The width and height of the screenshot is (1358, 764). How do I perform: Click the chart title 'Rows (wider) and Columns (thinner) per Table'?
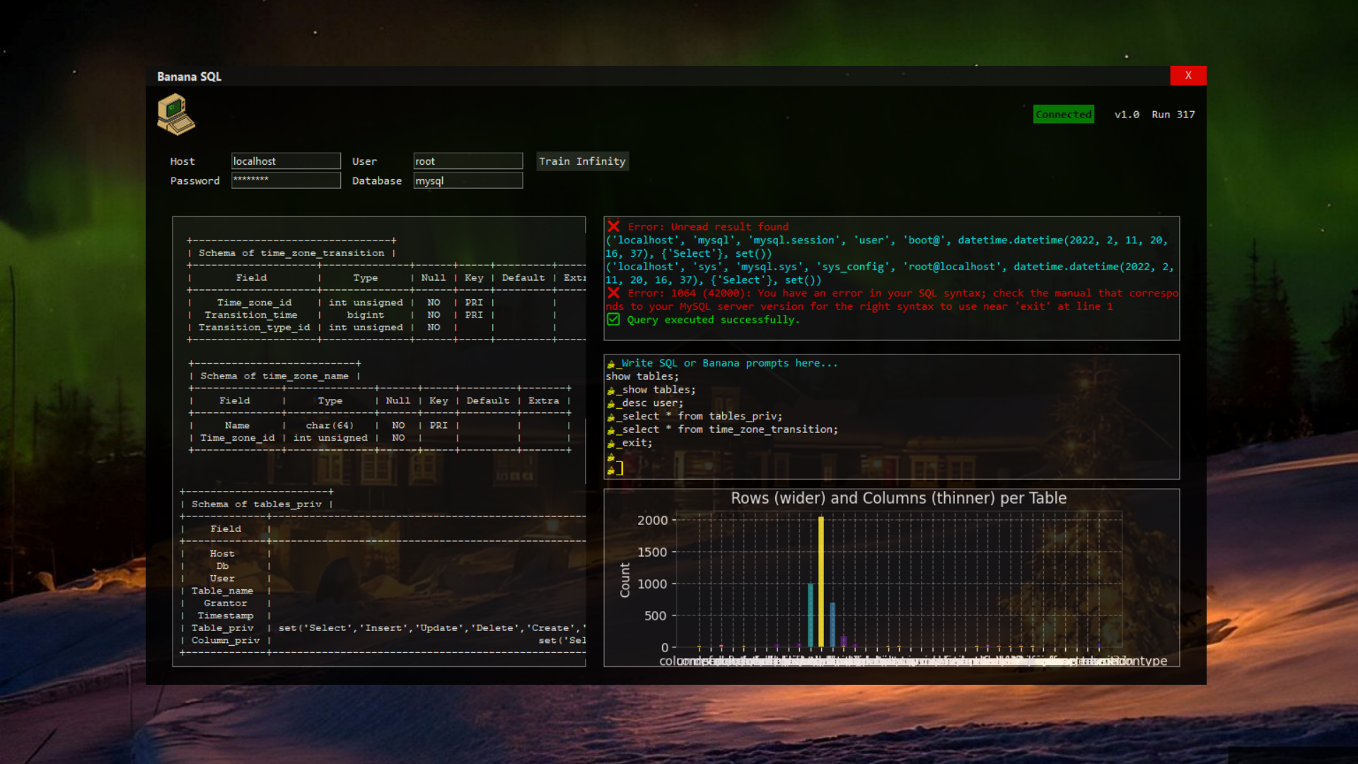coord(898,498)
